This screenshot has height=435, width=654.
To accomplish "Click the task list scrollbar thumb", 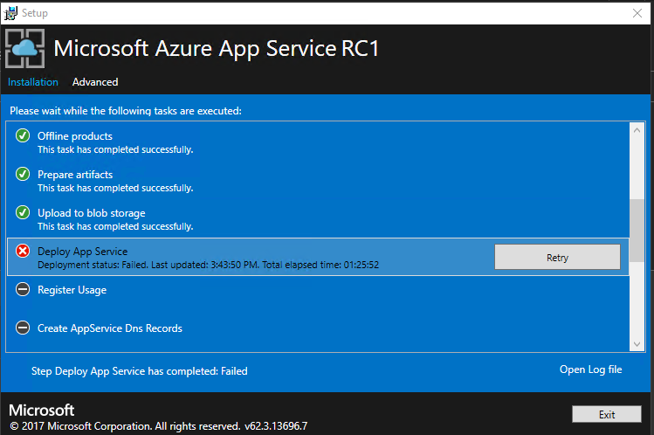I will [x=637, y=231].
